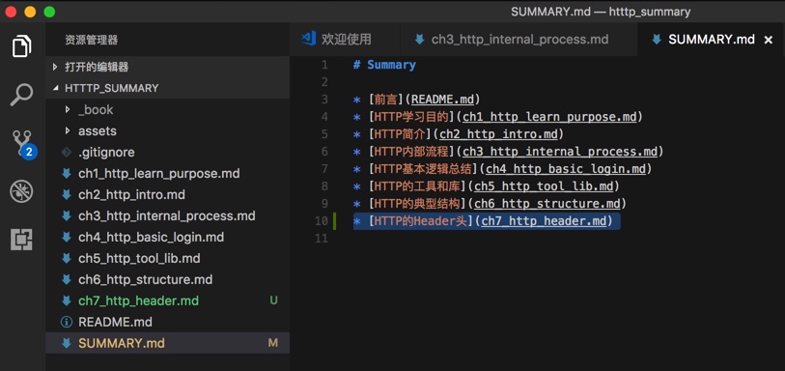The image size is (785, 371).
Task: Open ch4_http_basic_login.md from file tree
Action: coord(168,238)
